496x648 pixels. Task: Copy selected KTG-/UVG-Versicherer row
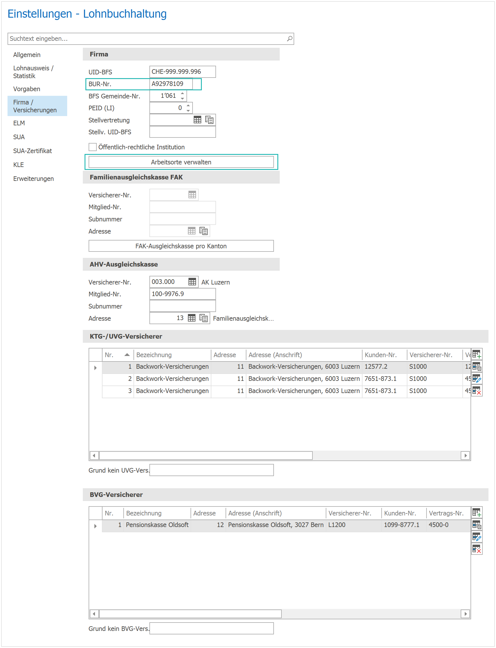pos(477,366)
